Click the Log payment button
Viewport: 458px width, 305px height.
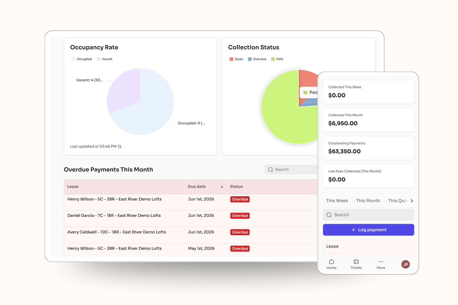[x=368, y=230]
